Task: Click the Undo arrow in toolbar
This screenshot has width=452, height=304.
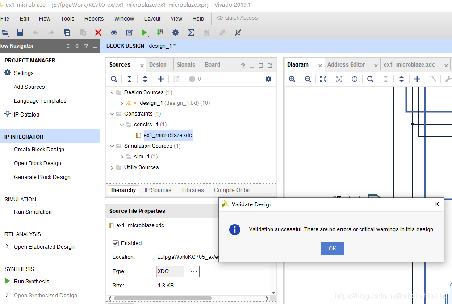Action: click(36, 33)
